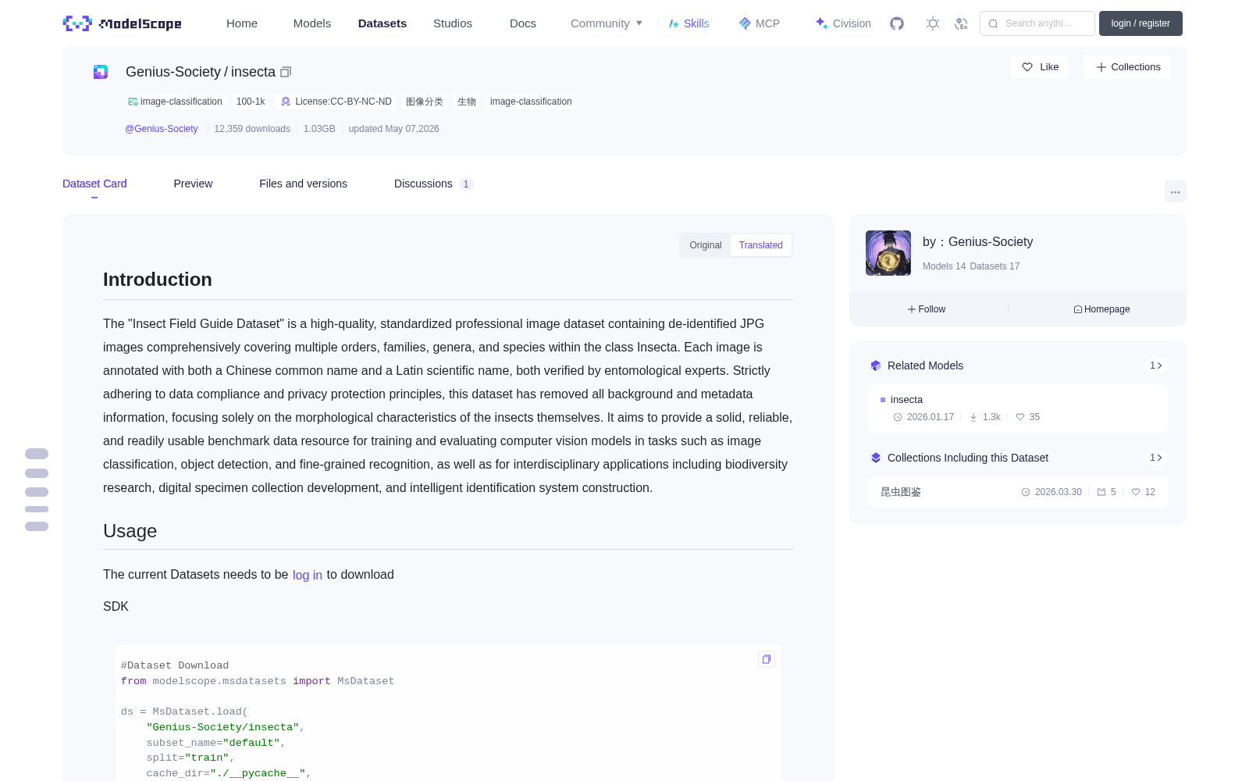This screenshot has height=781, width=1249.
Task: Click the Introduction heading
Action: point(158,280)
